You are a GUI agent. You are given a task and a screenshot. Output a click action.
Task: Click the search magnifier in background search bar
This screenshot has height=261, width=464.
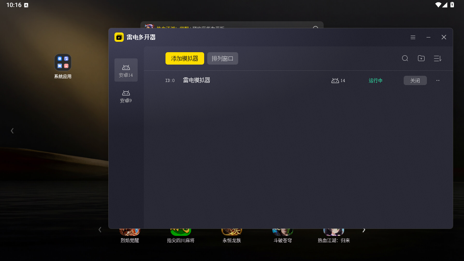click(x=316, y=26)
